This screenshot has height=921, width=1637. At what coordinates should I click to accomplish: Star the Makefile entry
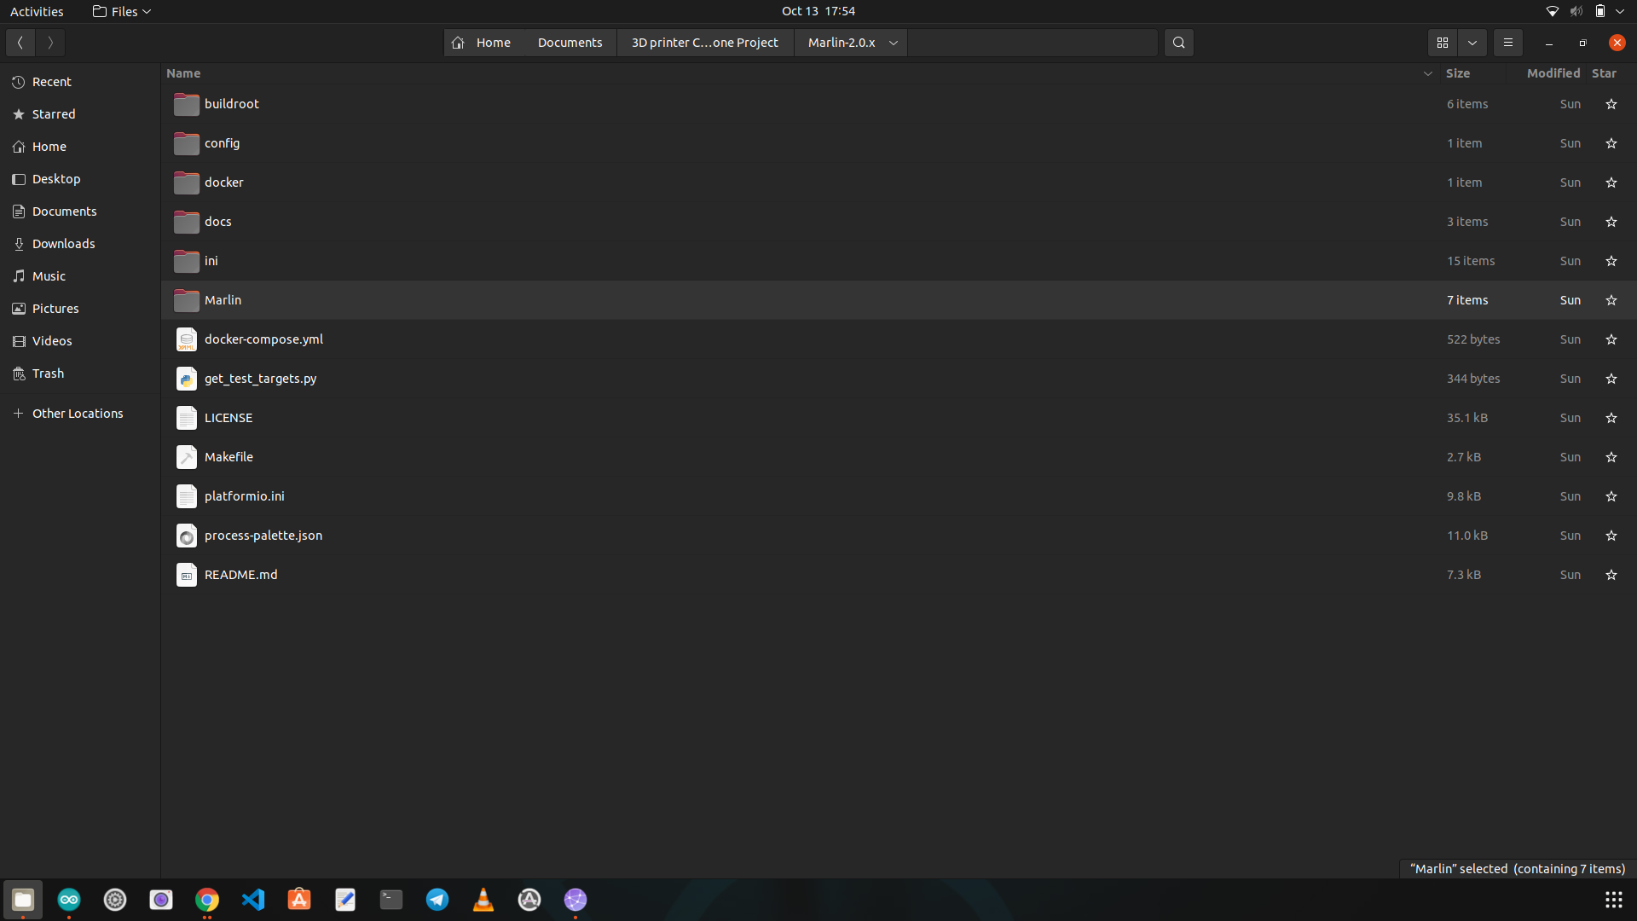pyautogui.click(x=1611, y=457)
